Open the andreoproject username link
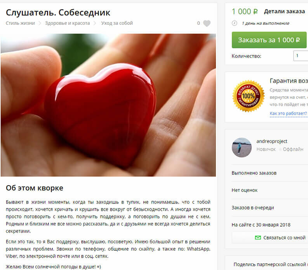 click(271, 141)
